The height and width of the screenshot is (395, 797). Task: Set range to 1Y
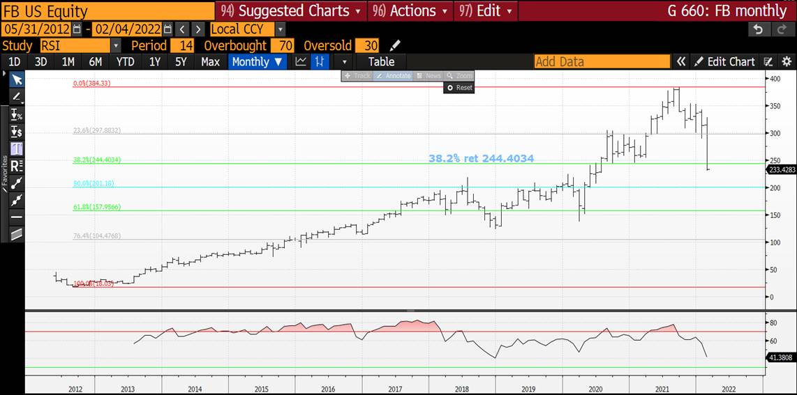pyautogui.click(x=154, y=62)
